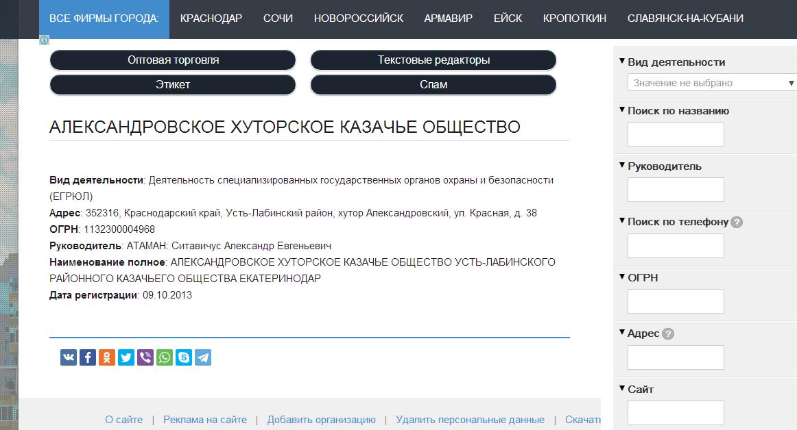Open the ЕЙСК city menu item
Screen dimensions: 797x430
pos(508,18)
